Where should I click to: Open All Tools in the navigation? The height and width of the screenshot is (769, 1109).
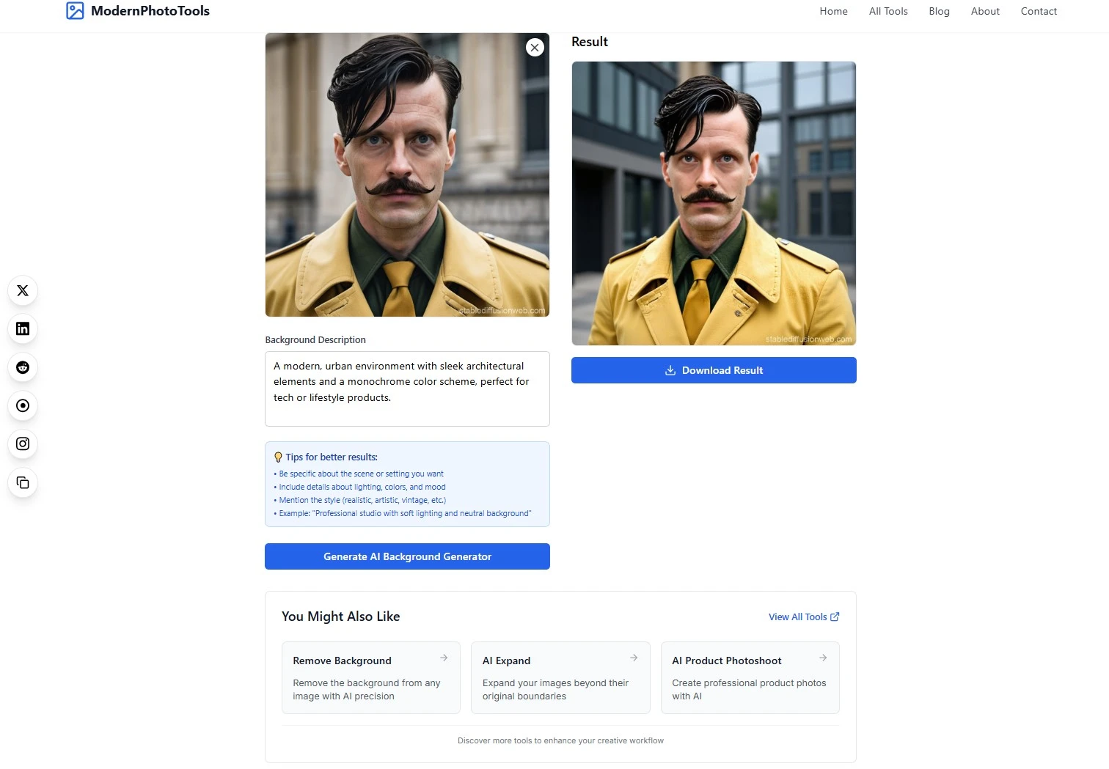point(888,11)
